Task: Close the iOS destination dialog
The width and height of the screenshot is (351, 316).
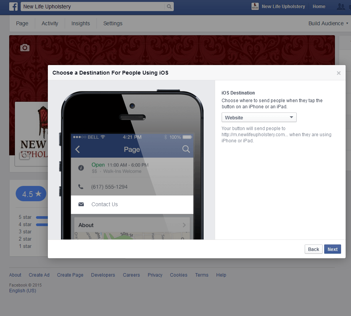Action: [338, 73]
